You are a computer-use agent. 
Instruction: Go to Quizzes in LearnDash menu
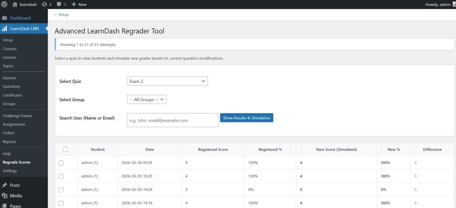(x=9, y=78)
